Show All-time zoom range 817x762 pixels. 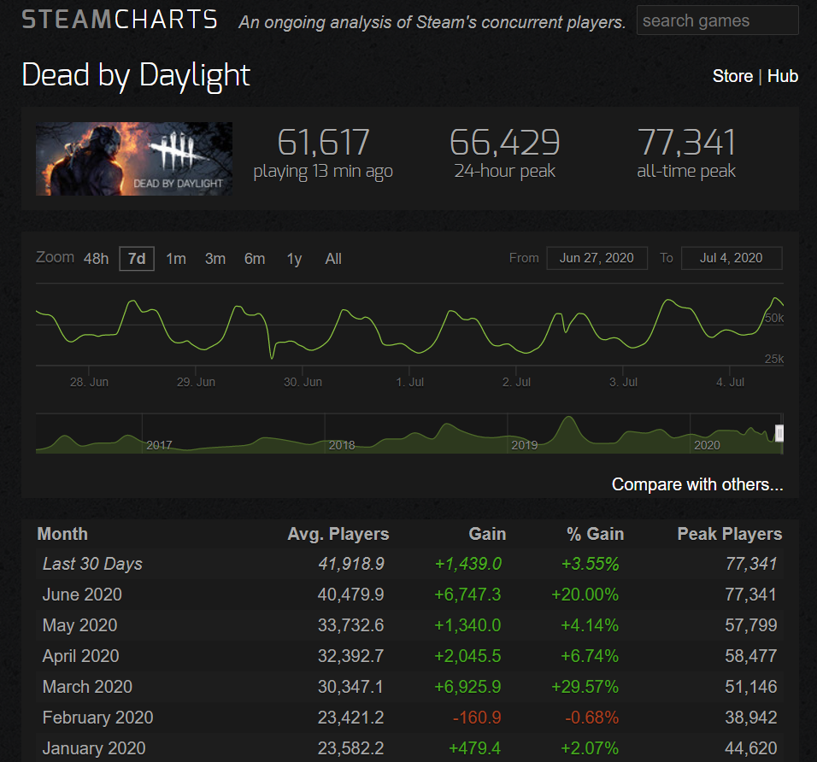click(x=333, y=259)
